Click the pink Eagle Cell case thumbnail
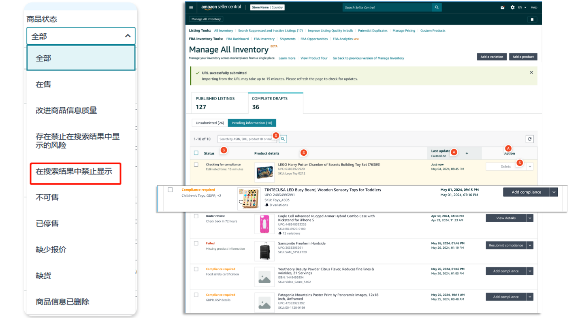The image size is (582, 318). (264, 224)
